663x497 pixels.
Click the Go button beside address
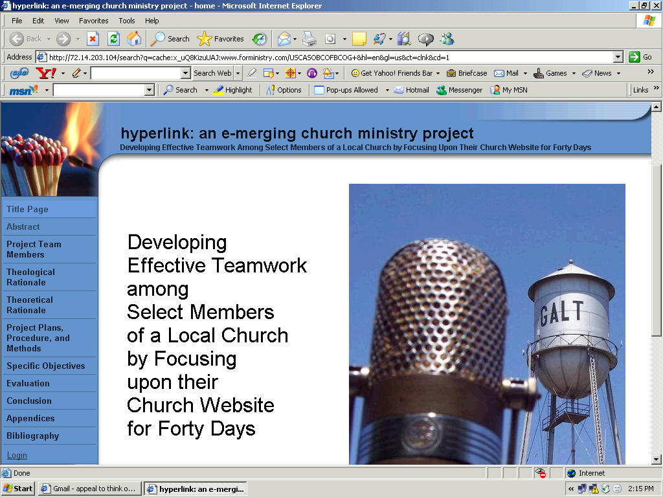tap(640, 57)
